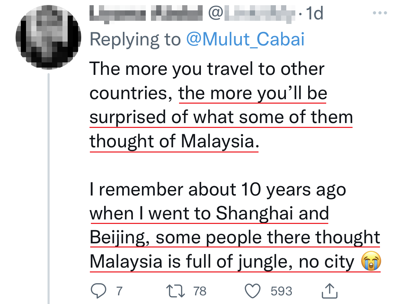This screenshot has height=304, width=406.
Task: Click the paragraph starting "I remember about 10 years"
Action: tap(226, 225)
